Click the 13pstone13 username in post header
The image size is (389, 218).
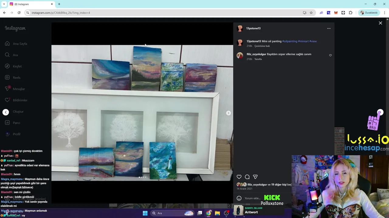point(253,28)
